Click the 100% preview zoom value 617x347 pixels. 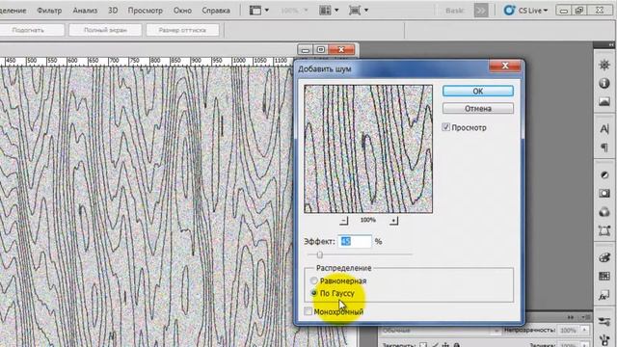tap(368, 220)
